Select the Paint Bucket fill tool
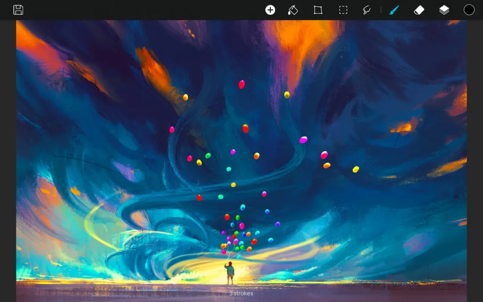The width and height of the screenshot is (483, 302). pyautogui.click(x=293, y=10)
